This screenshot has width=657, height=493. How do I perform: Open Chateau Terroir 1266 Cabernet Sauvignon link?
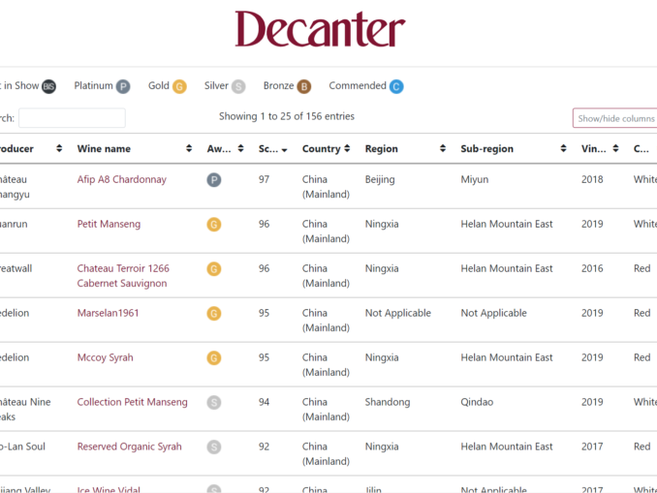(x=123, y=276)
